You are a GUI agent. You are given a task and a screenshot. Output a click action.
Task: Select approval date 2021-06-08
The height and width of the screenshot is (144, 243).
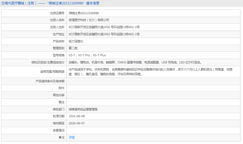(x=77, y=116)
